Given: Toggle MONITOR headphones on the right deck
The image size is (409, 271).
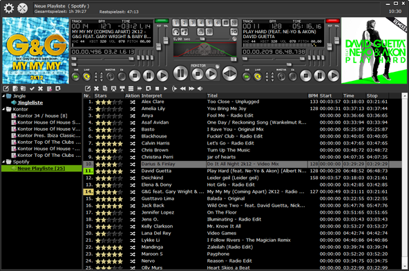Looking at the screenshot, I should click(x=281, y=77).
